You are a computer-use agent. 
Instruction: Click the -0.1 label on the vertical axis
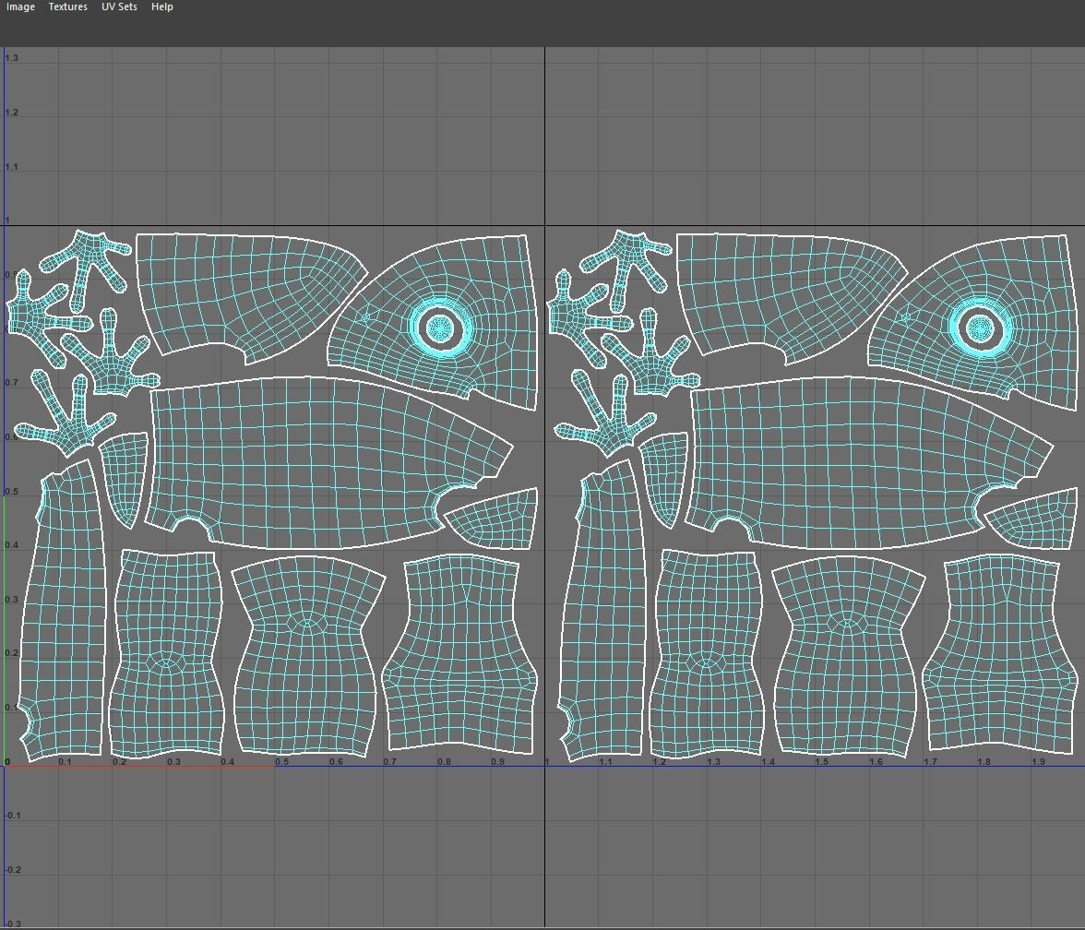(x=13, y=816)
